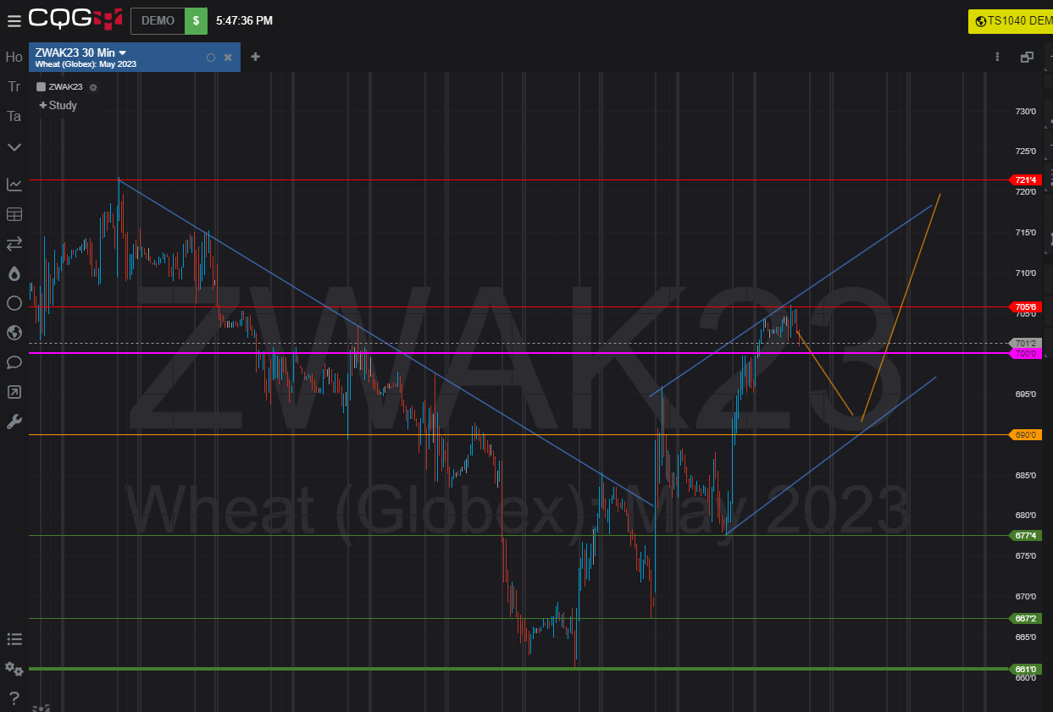The height and width of the screenshot is (712, 1053).
Task: Click the 685'0 price axis label
Action: (1026, 475)
